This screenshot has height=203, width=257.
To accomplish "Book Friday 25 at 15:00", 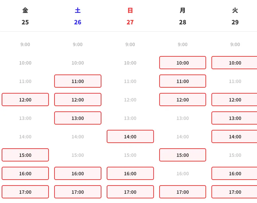I will pyautogui.click(x=25, y=155).
